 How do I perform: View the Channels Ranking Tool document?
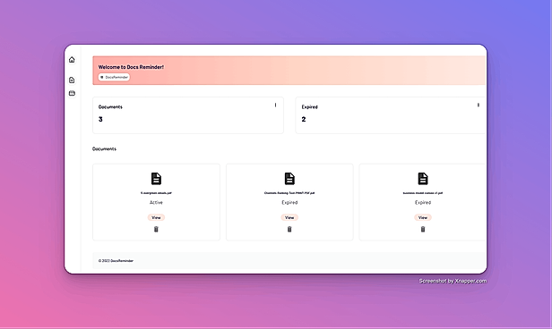(289, 218)
